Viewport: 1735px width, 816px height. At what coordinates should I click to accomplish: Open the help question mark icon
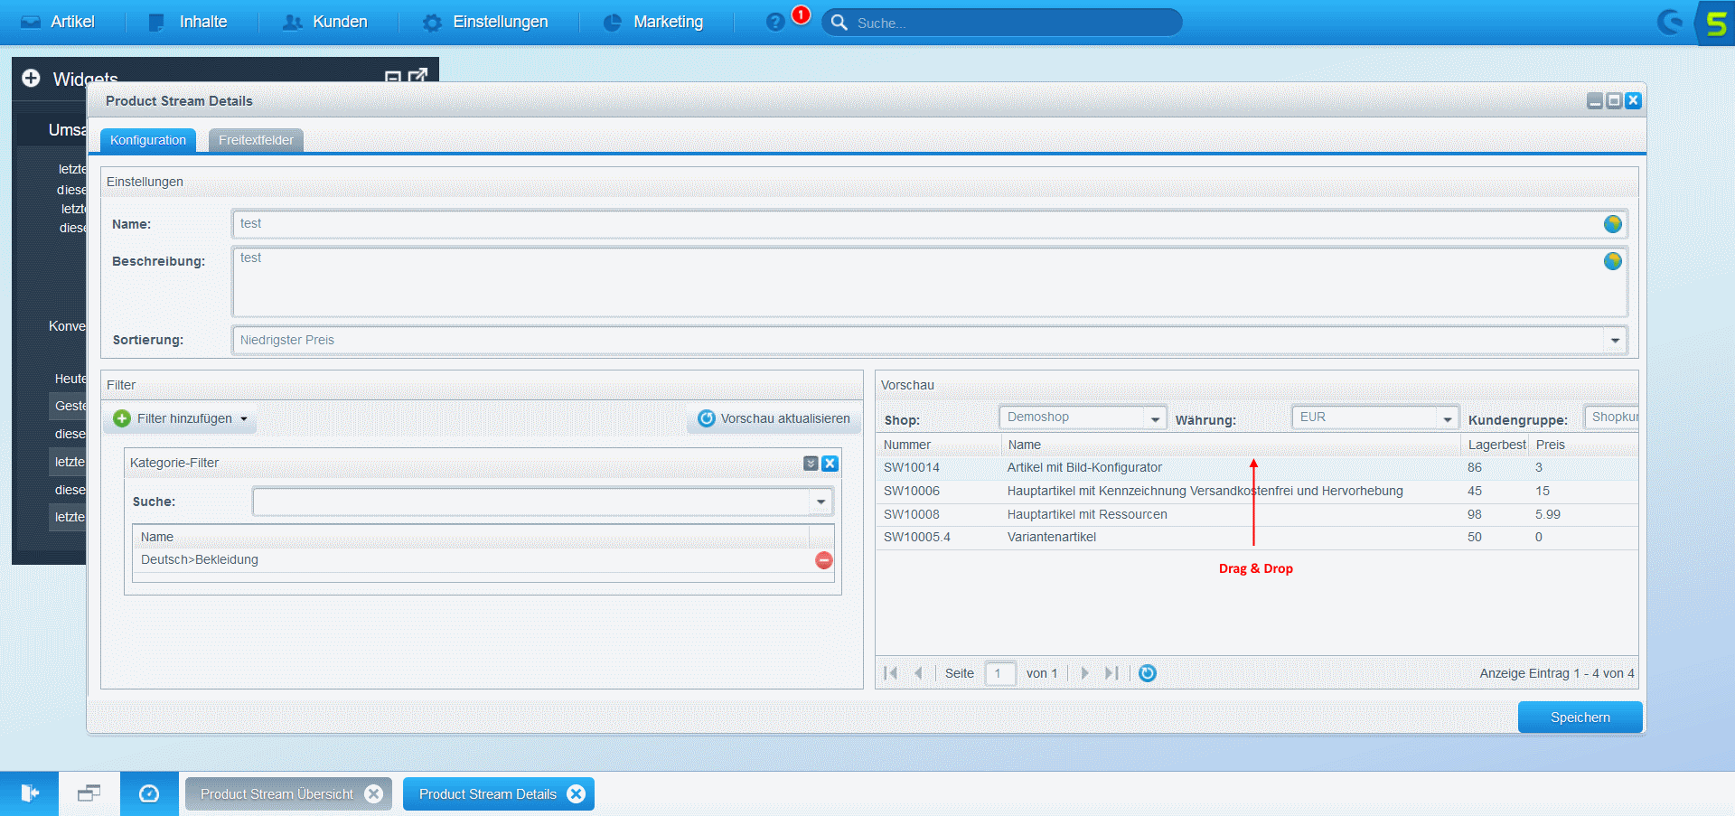774,23
